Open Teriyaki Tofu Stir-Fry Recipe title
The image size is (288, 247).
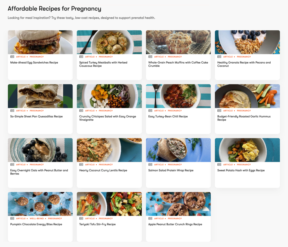click(x=97, y=224)
